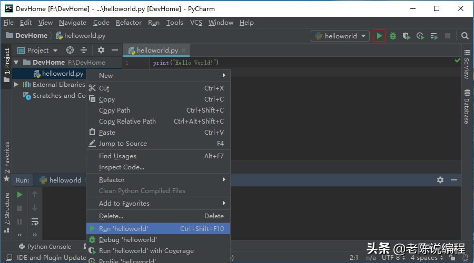474x263 pixels.
Task: Open the VCS menu
Action: [x=196, y=22]
